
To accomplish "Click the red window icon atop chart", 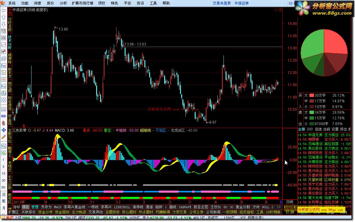I will click(x=280, y=10).
